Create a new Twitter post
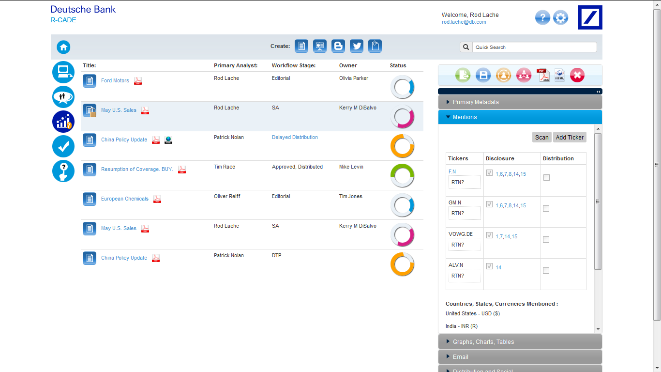 (357, 46)
